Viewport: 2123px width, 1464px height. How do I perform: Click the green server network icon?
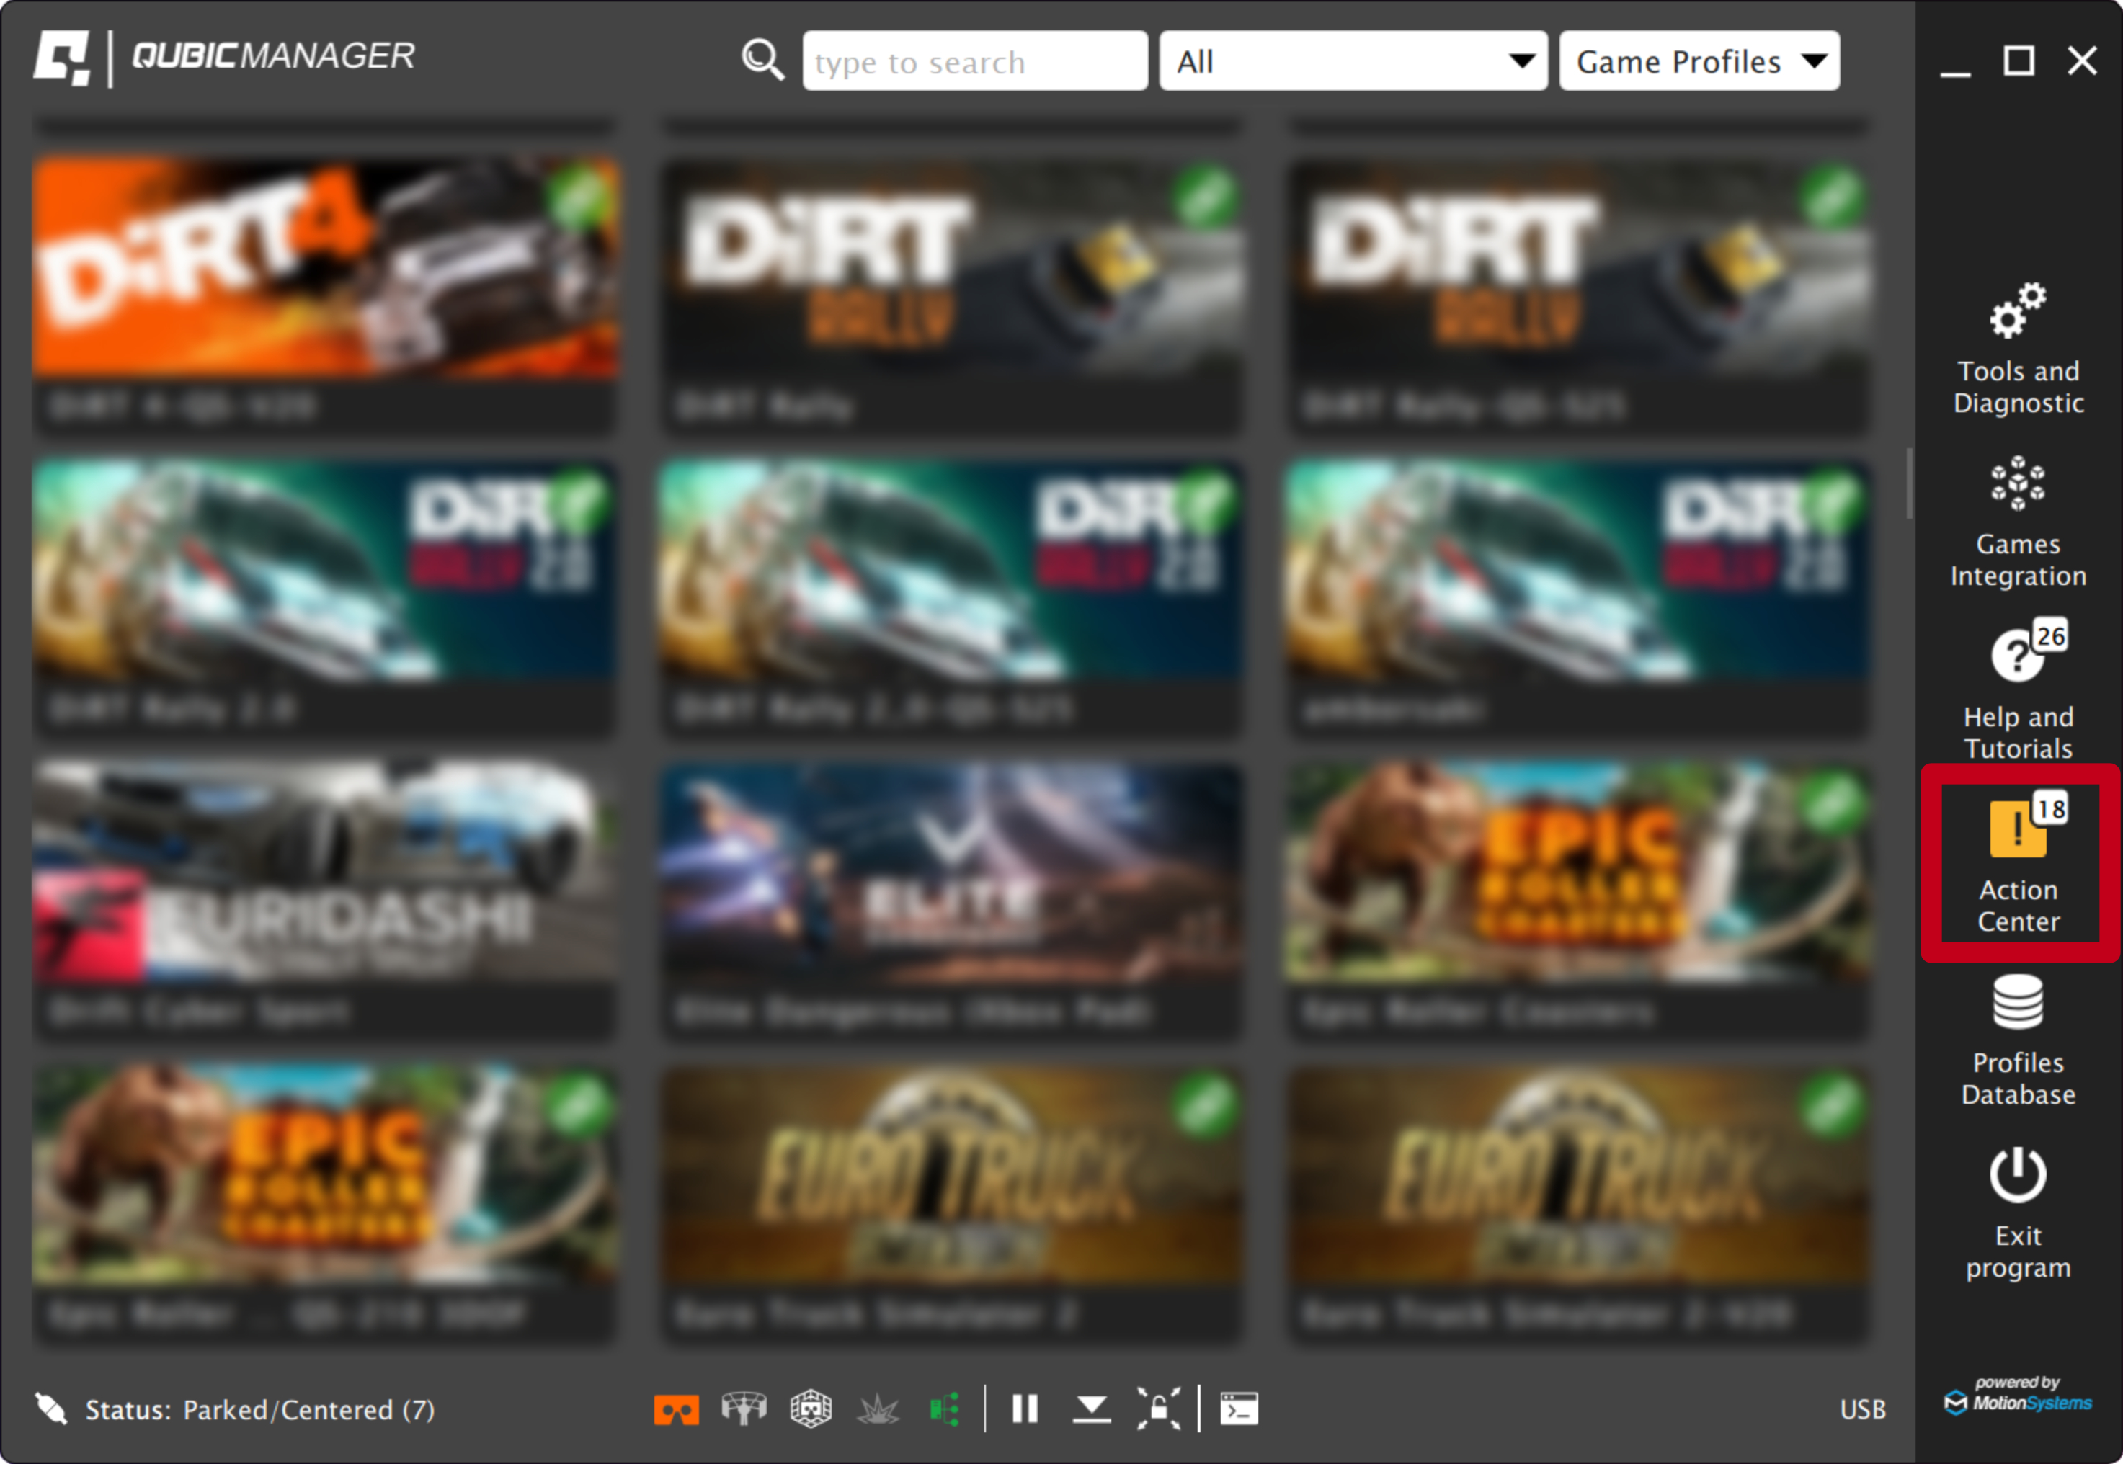(945, 1409)
